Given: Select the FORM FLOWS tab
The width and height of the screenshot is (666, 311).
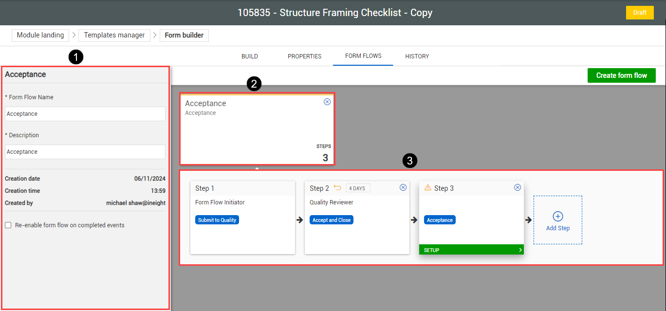Looking at the screenshot, I should click(x=363, y=56).
